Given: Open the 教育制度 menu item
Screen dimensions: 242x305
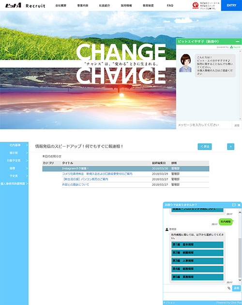Looking at the screenshot, I should click(148, 5).
